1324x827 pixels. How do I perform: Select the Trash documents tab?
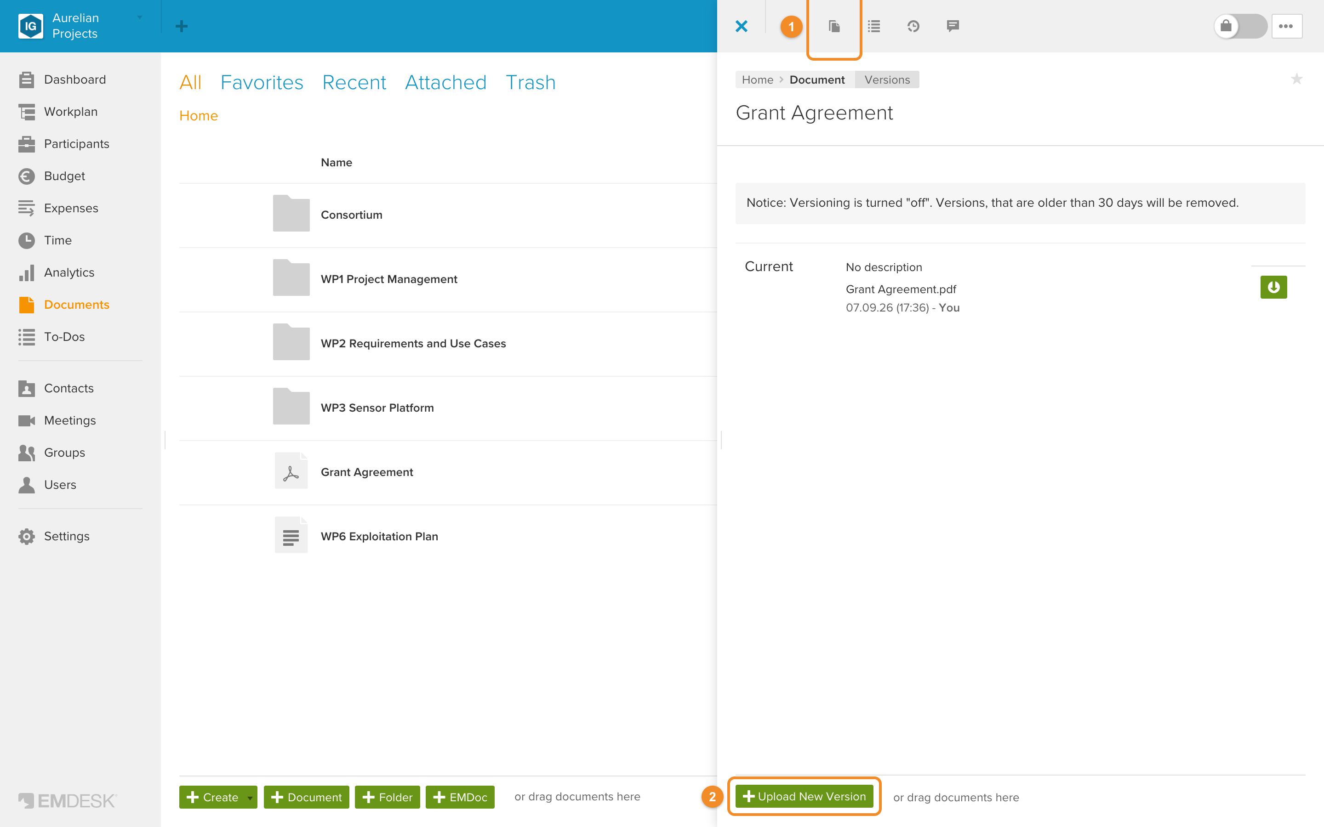(x=530, y=83)
